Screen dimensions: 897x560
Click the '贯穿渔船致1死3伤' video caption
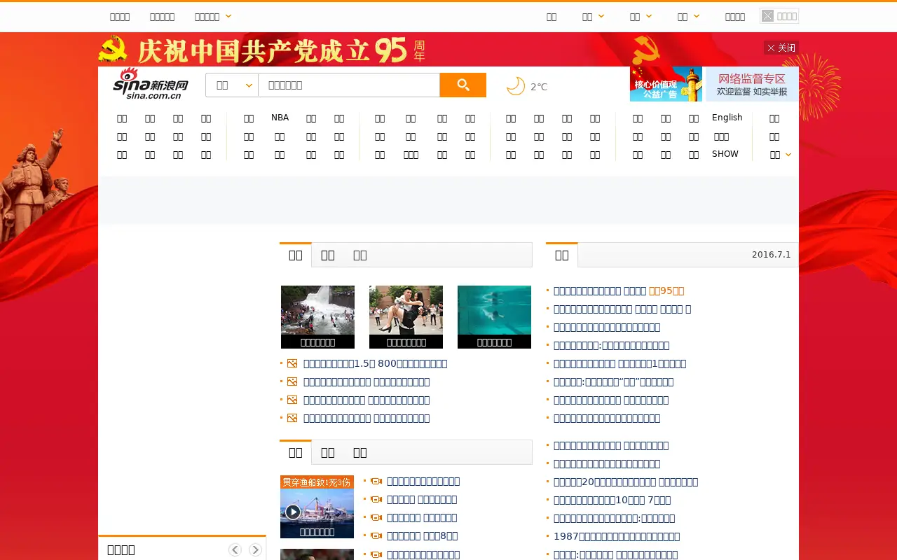317,482
